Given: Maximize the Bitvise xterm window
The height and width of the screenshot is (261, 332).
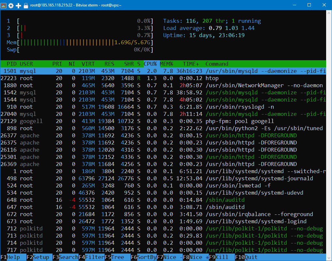Looking at the screenshot, I should point(309,6).
